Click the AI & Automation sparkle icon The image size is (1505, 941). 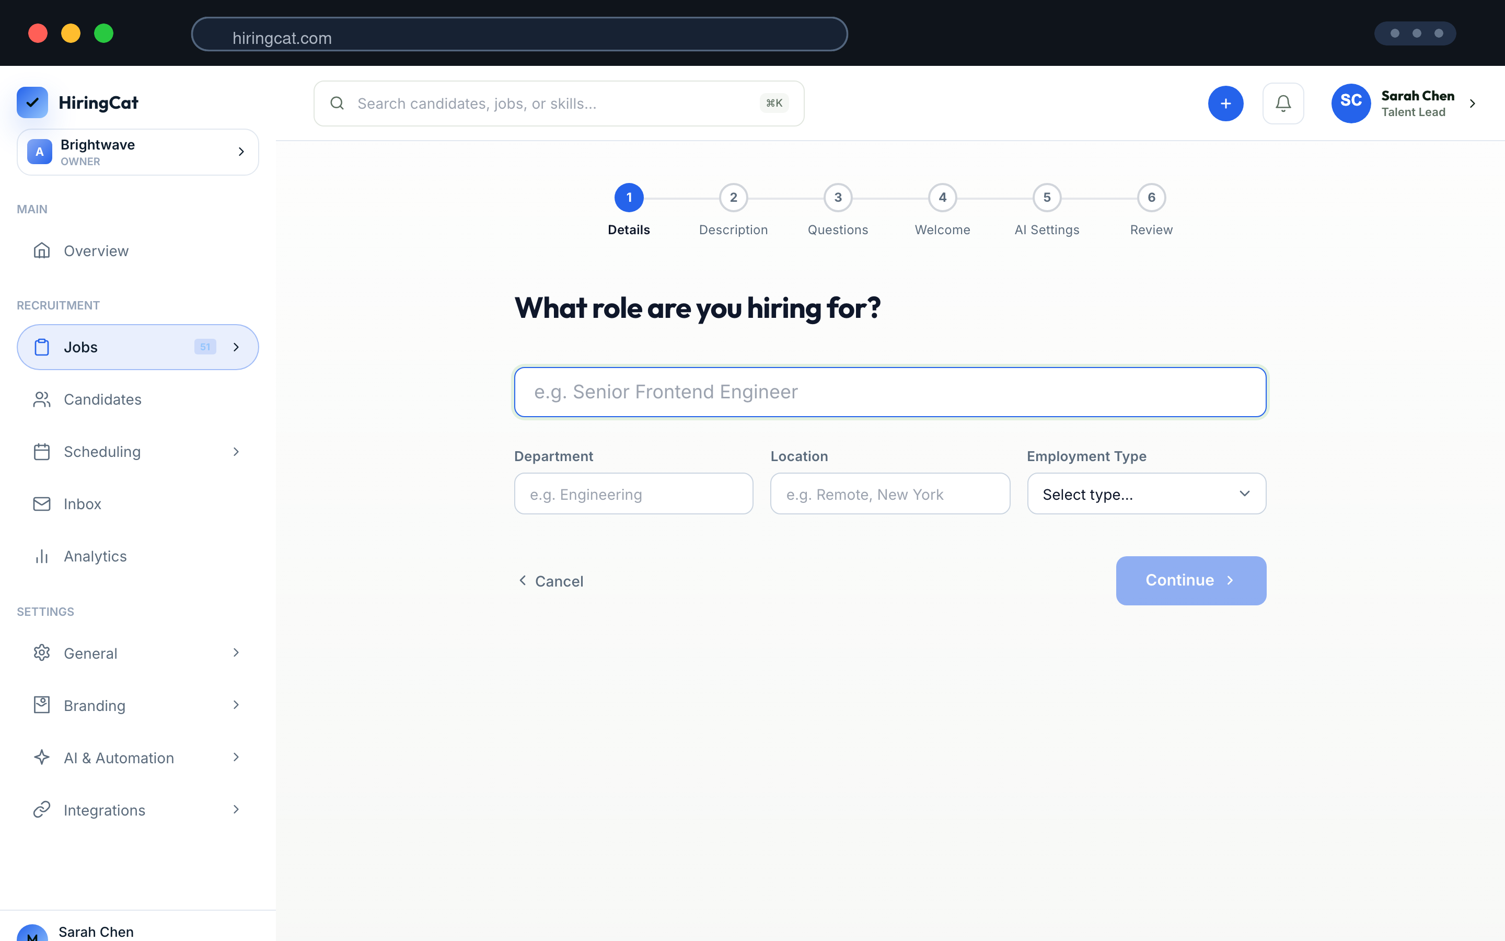(x=42, y=758)
